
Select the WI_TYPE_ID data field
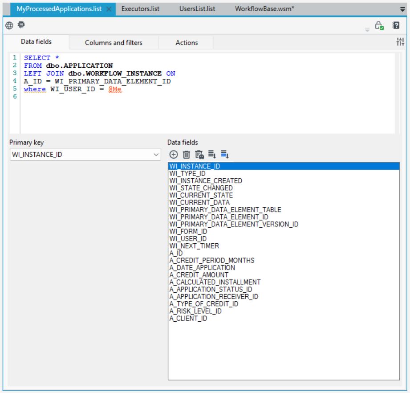(x=284, y=173)
